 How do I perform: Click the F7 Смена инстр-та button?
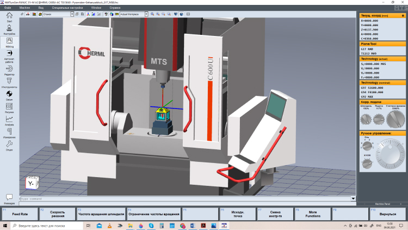point(275,214)
